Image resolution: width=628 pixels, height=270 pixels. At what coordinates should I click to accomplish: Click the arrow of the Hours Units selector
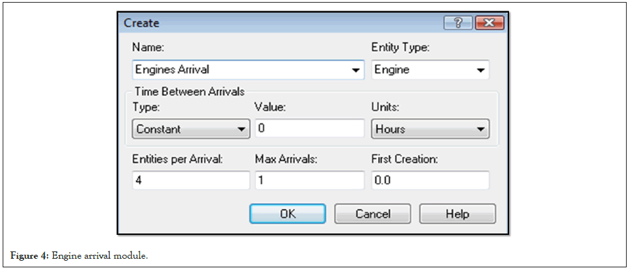coord(480,129)
